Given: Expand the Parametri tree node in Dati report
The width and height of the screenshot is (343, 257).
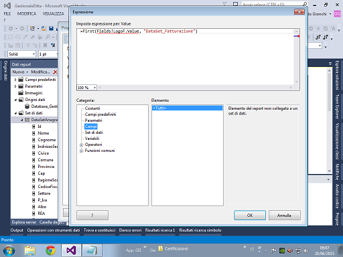Looking at the screenshot, I should 15,86.
